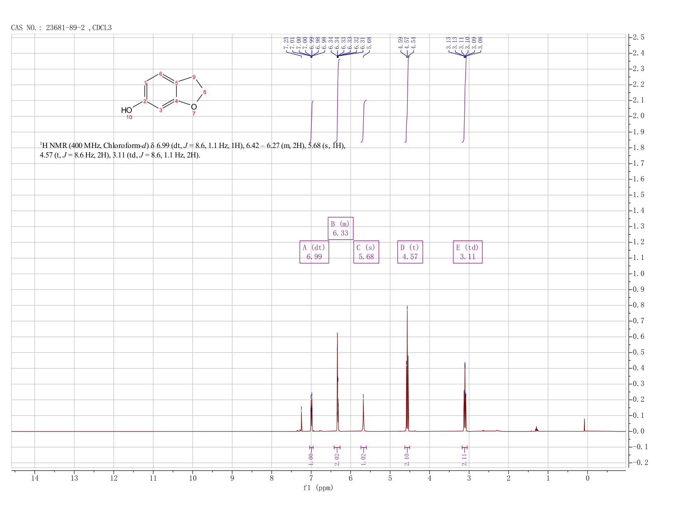Click x-axis tick label 7
The height and width of the screenshot is (527, 682).
click(311, 478)
